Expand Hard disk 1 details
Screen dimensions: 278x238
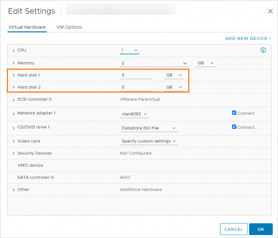click(x=14, y=75)
